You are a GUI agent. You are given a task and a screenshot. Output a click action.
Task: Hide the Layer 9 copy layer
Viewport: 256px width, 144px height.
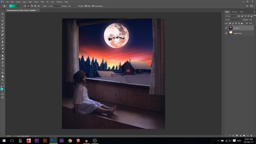click(x=226, y=33)
